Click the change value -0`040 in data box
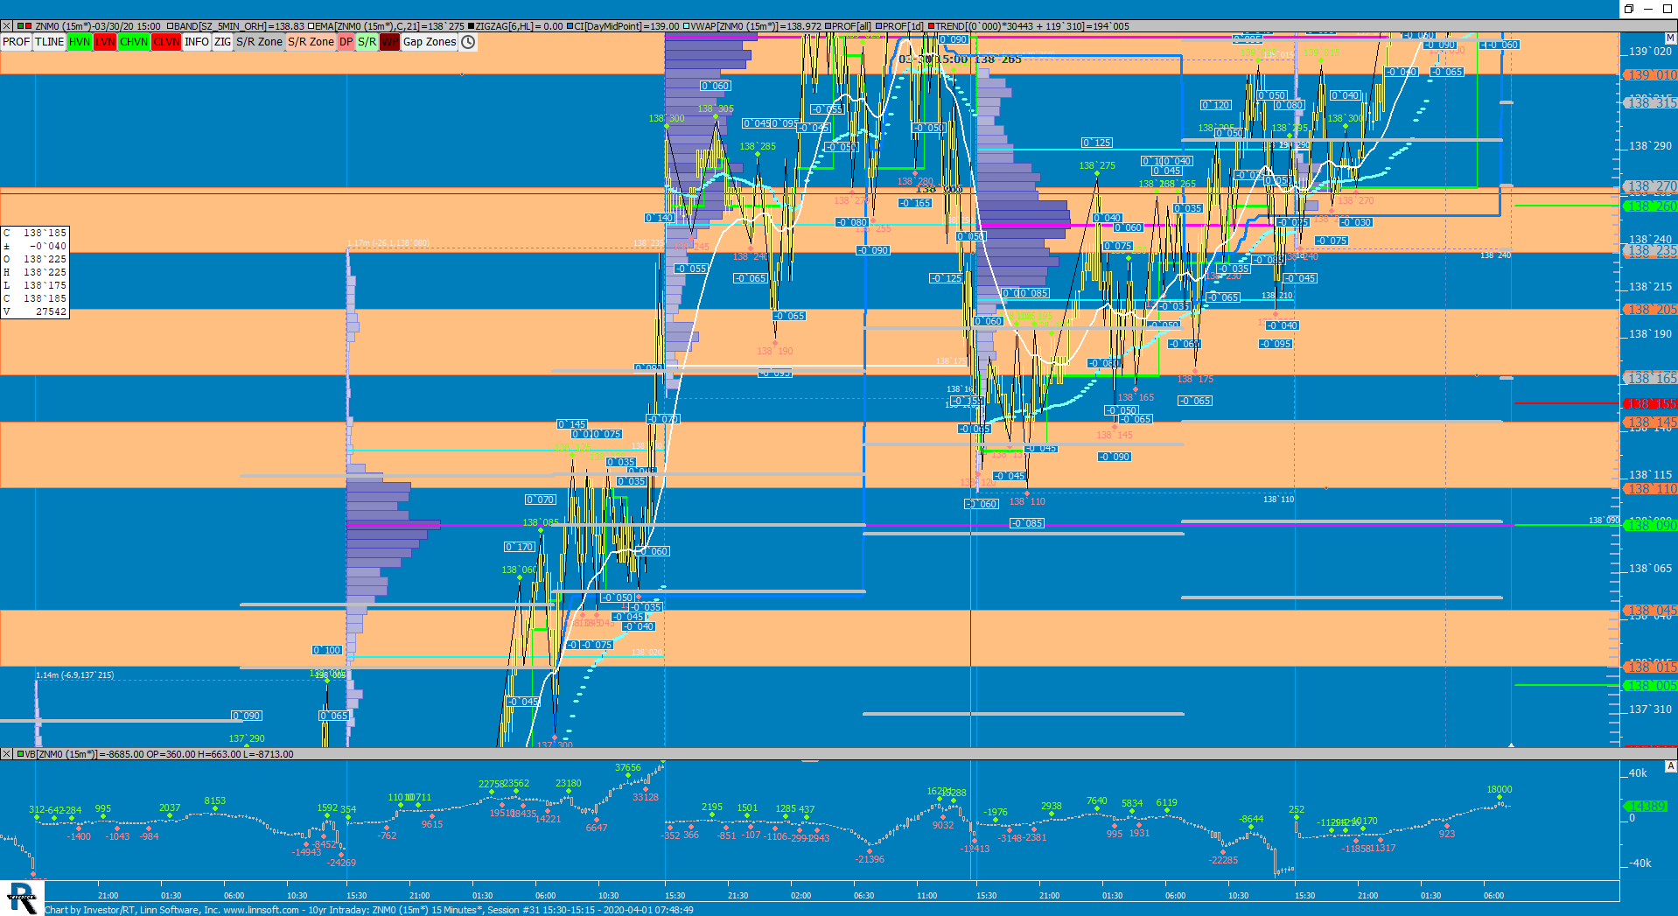 [47, 246]
